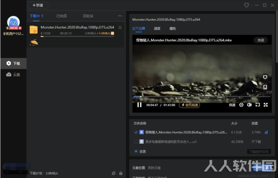Image resolution: width=278 pixels, height=178 pixels.
Task: Click the orange speed-boost icon under the task
Action: (x=34, y=42)
